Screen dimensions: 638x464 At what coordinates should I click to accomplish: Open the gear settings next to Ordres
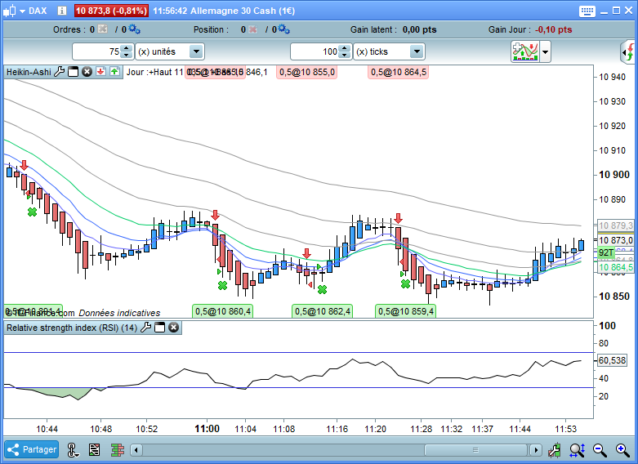pyautogui.click(x=134, y=29)
